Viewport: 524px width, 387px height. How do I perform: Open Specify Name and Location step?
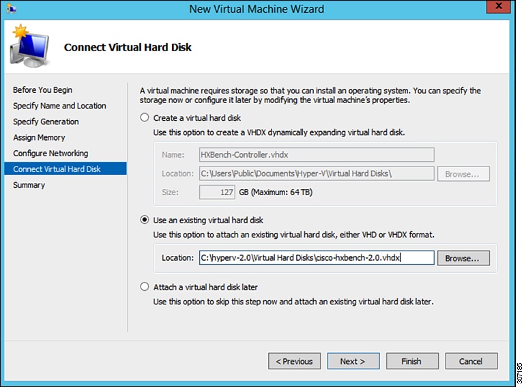pyautogui.click(x=59, y=106)
